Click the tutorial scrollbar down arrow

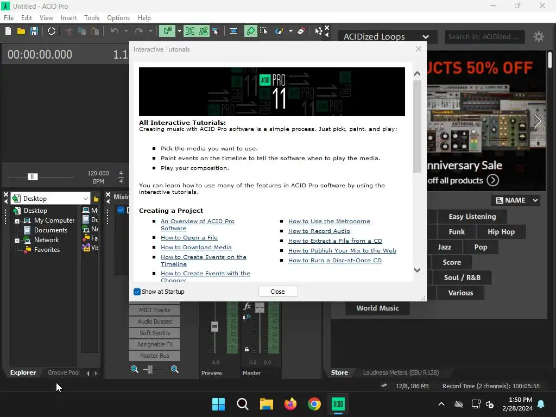pos(417,270)
